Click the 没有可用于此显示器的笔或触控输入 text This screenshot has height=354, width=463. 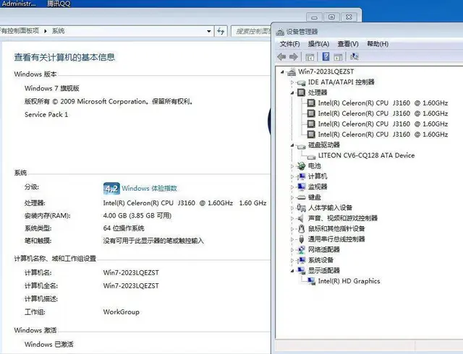pyautogui.click(x=153, y=241)
